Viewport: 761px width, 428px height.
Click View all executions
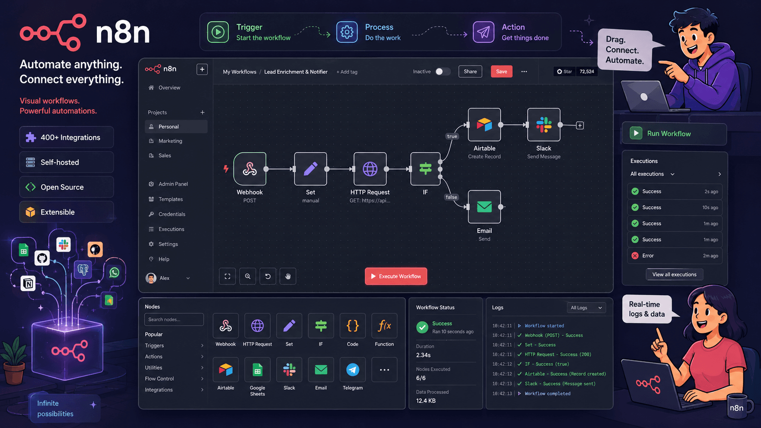point(675,274)
